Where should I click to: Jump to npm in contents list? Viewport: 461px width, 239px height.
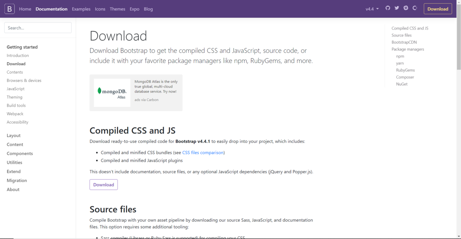pos(400,56)
